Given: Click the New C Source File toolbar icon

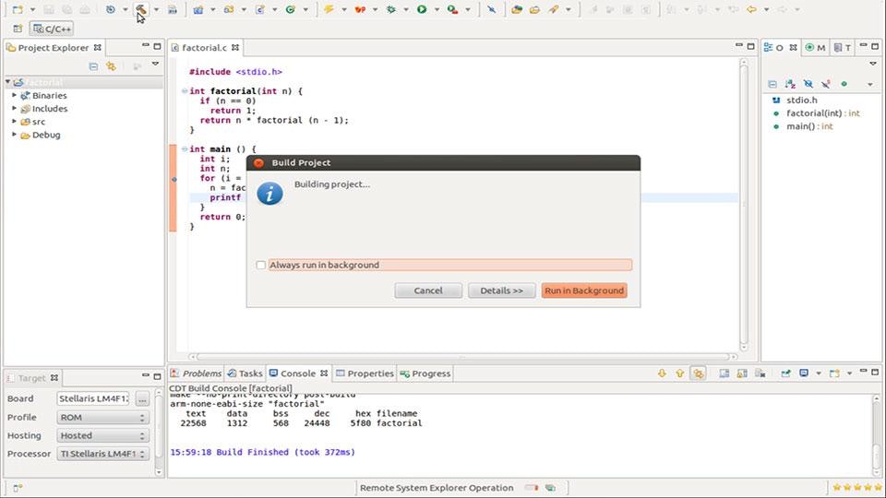Looking at the screenshot, I should point(259,9).
